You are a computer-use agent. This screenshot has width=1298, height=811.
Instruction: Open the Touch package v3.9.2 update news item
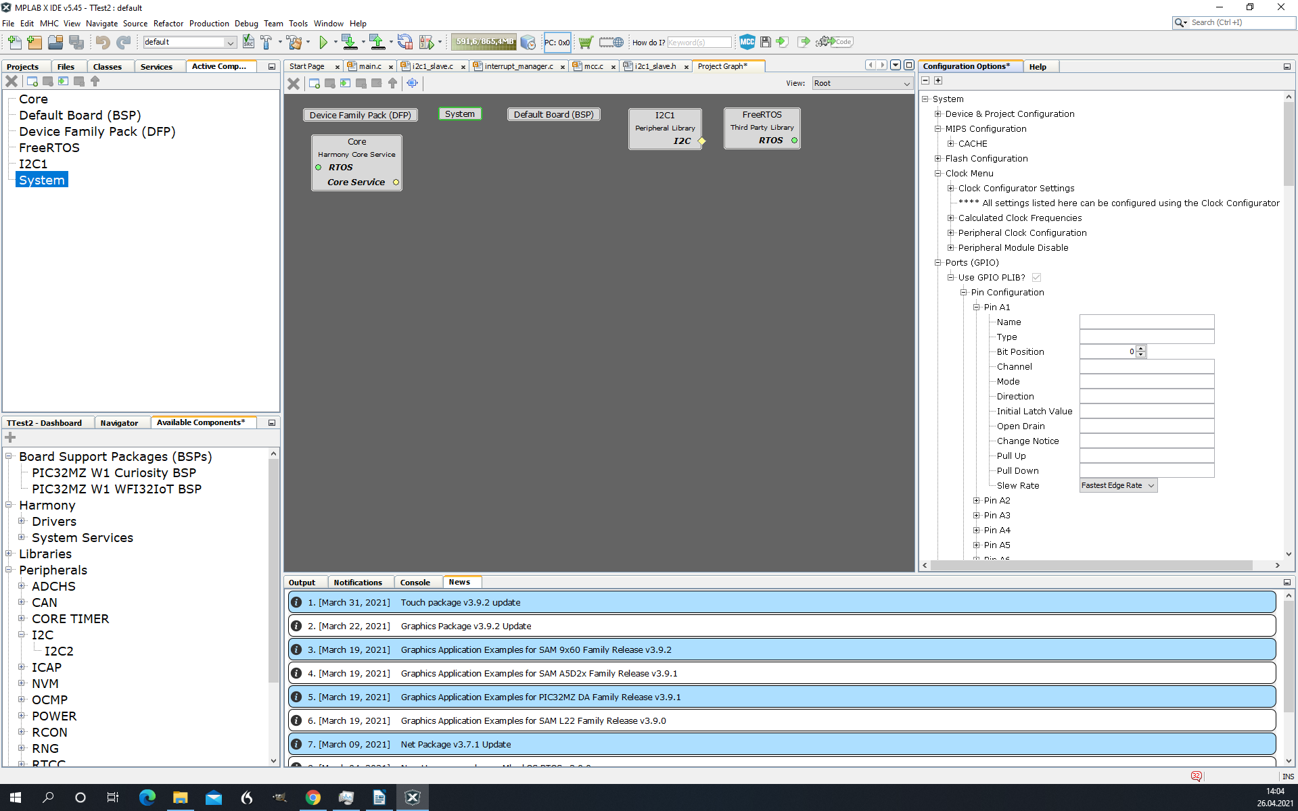click(x=781, y=602)
